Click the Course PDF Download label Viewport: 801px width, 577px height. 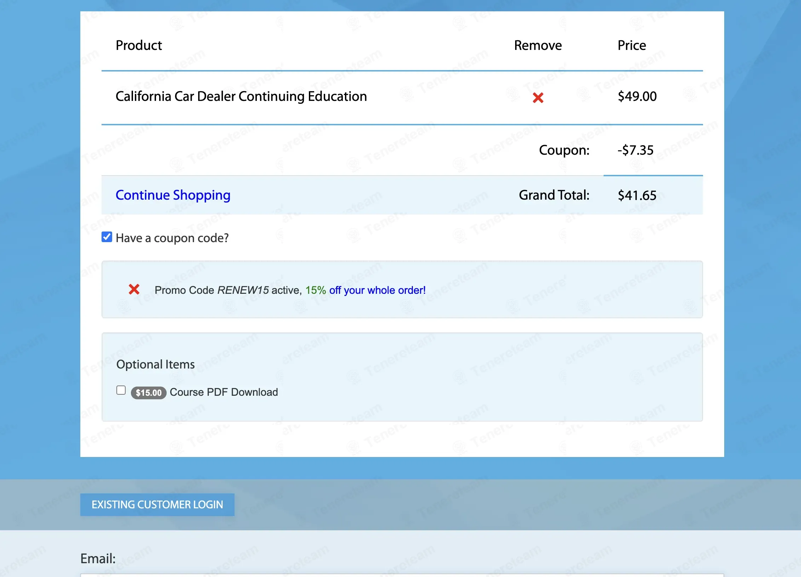click(224, 392)
